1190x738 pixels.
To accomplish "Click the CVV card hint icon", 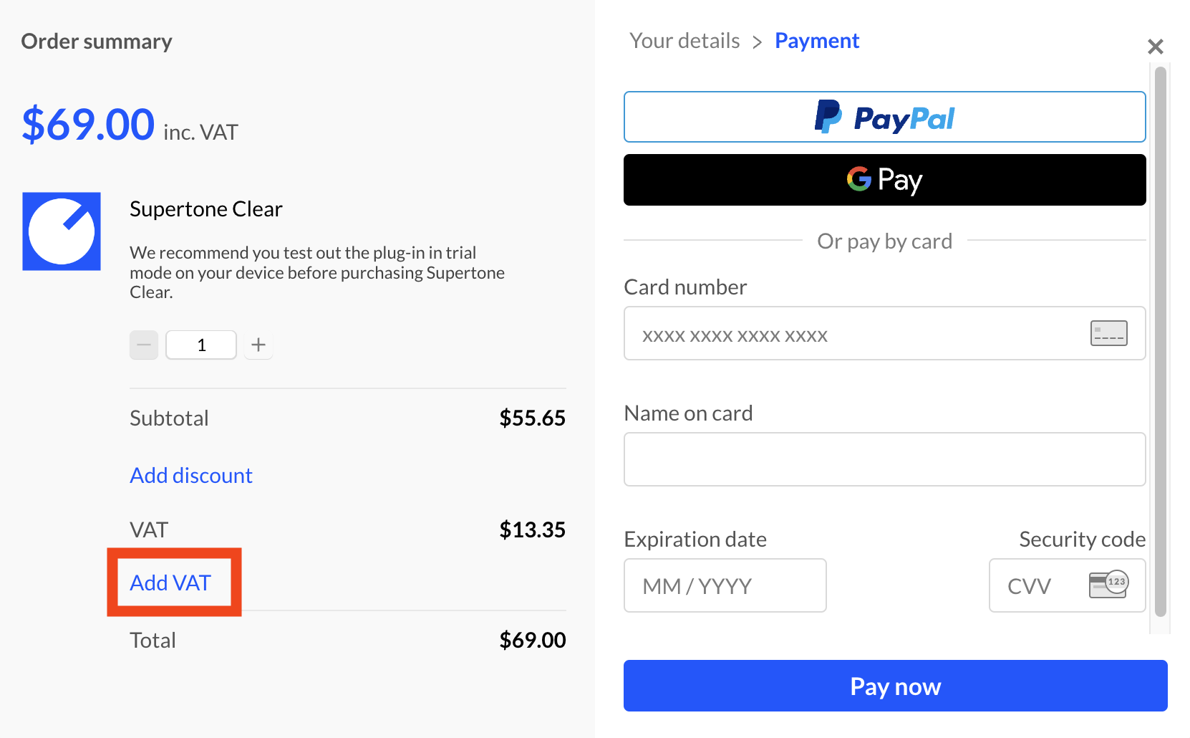I will pos(1108,585).
